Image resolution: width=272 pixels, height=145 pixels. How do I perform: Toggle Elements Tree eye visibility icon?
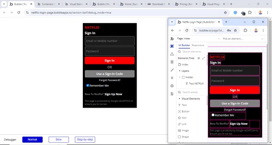click(x=199, y=58)
